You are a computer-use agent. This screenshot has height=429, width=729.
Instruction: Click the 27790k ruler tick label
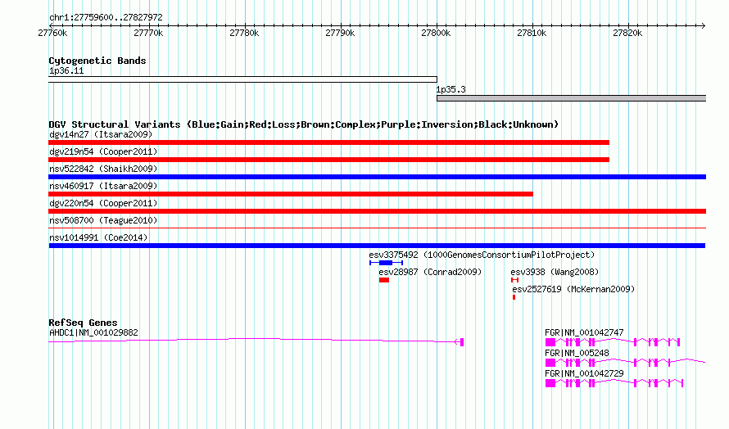(340, 33)
